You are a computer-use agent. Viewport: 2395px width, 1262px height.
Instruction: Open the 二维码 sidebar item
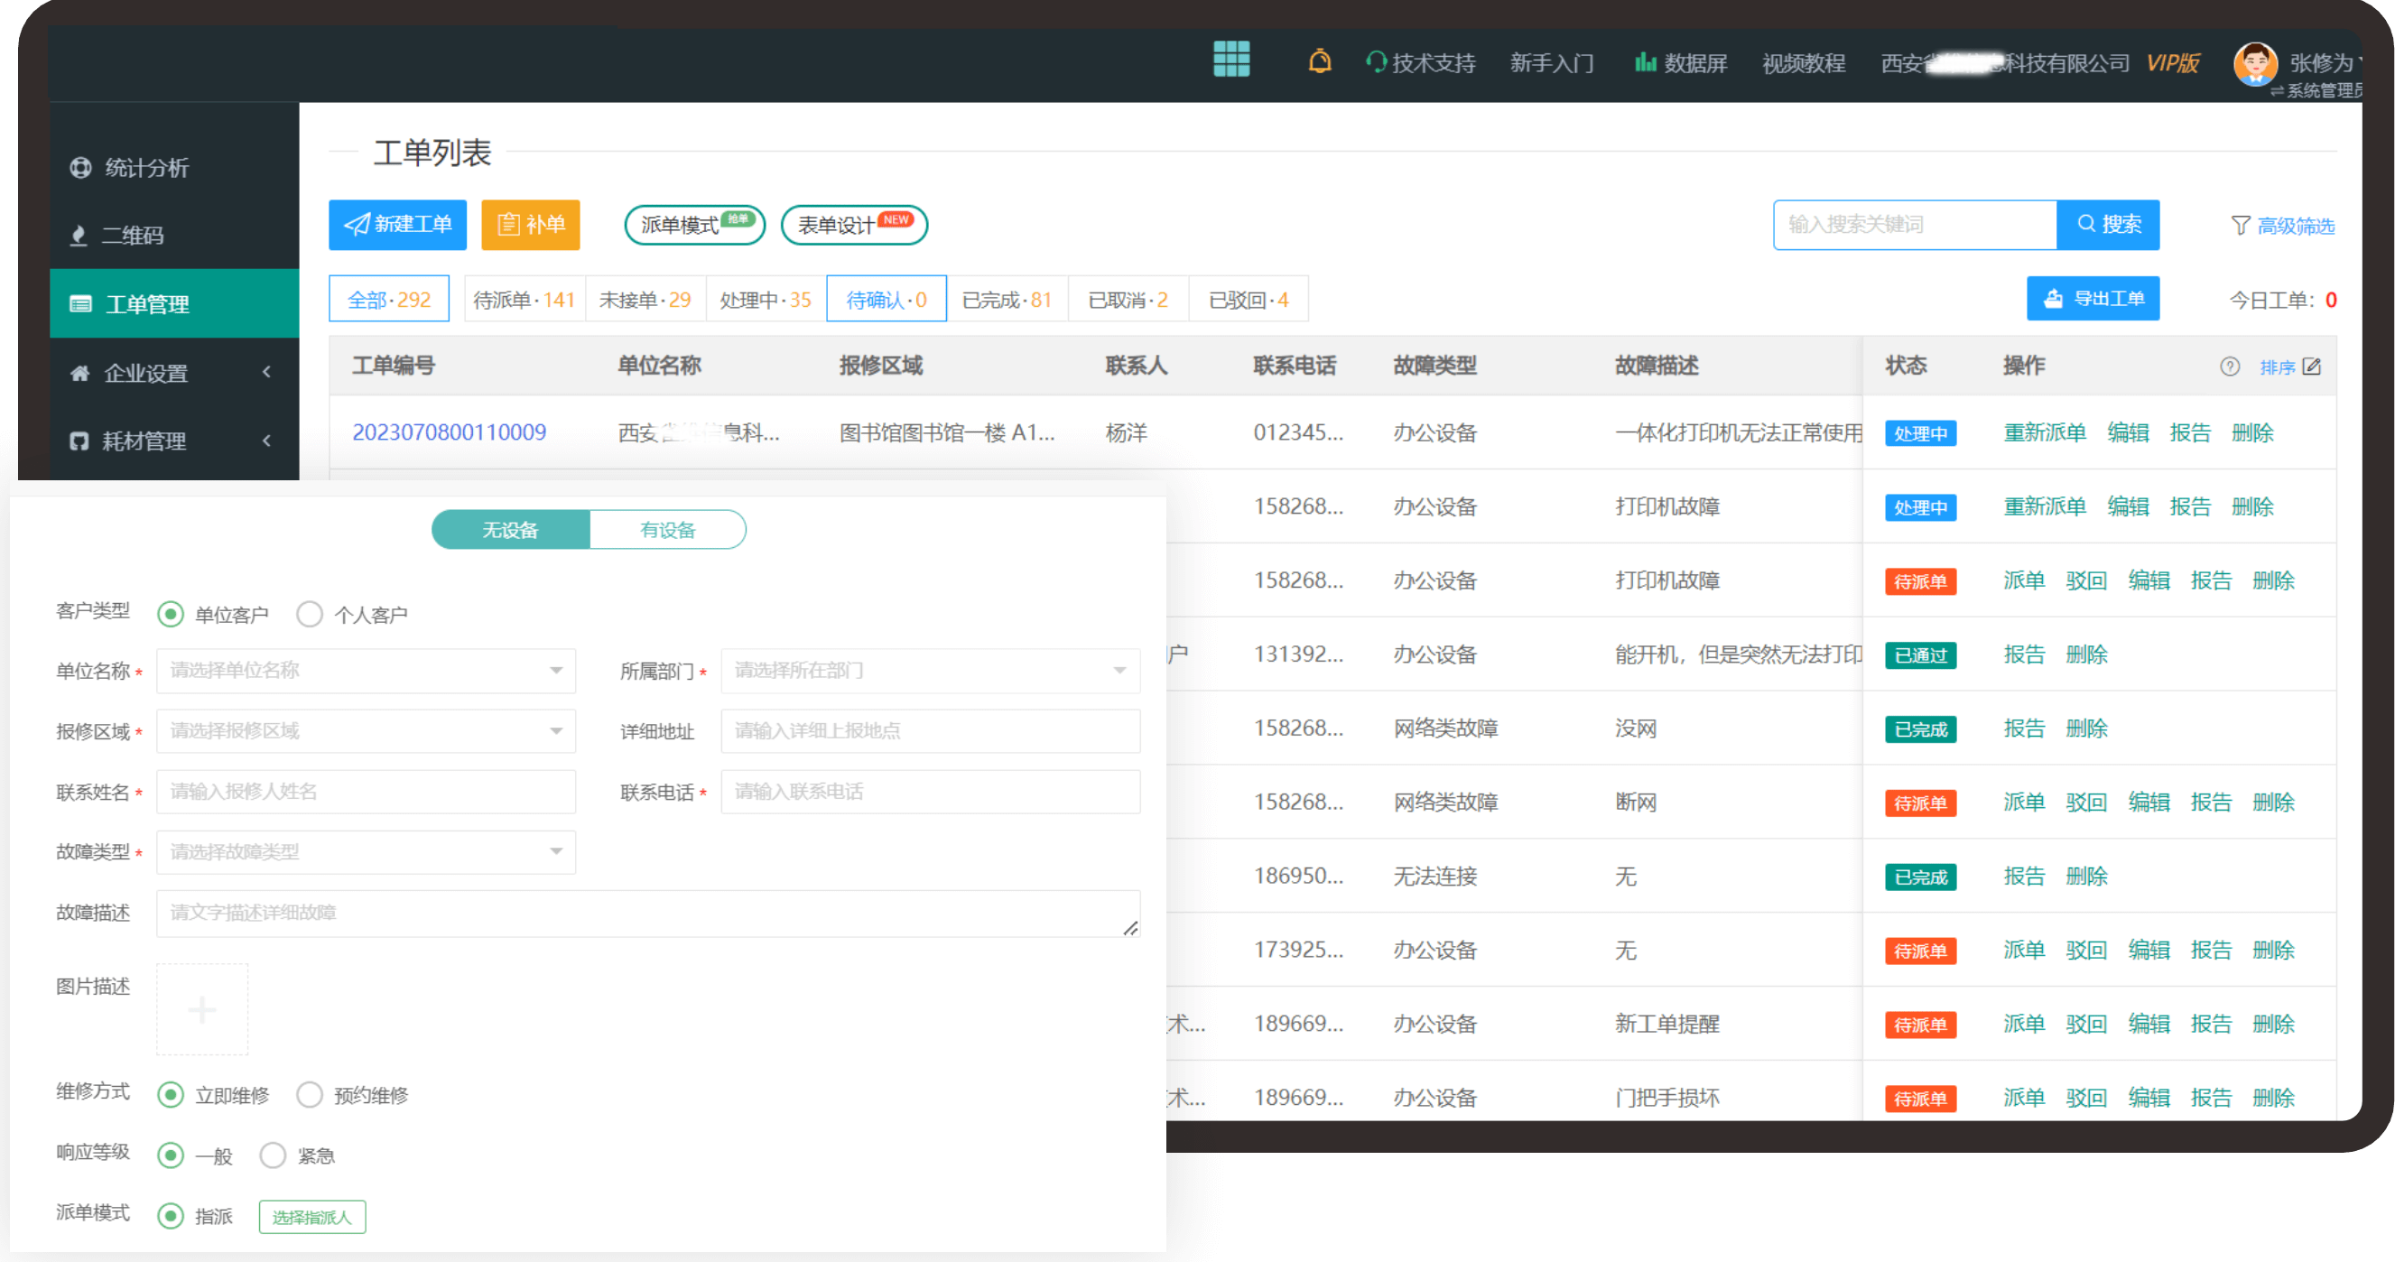pos(132,236)
